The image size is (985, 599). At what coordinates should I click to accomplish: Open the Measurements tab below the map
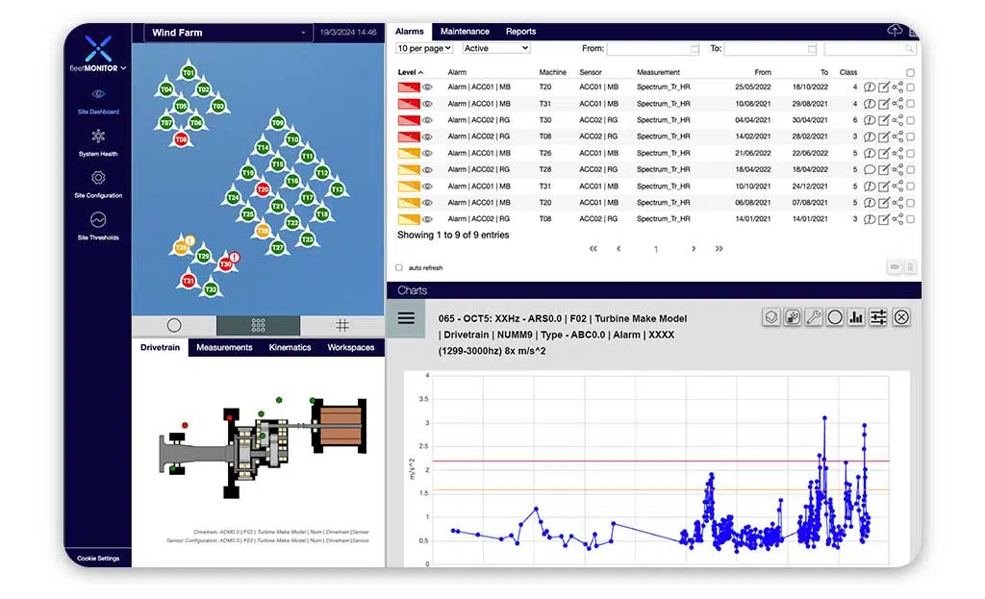coord(224,347)
